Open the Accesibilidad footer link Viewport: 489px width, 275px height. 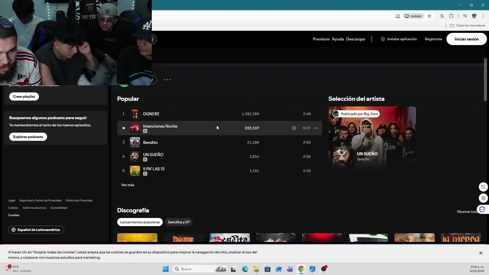(x=58, y=208)
